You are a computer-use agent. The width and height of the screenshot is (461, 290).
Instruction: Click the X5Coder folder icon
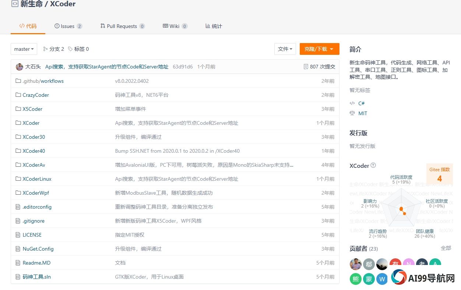click(18, 109)
